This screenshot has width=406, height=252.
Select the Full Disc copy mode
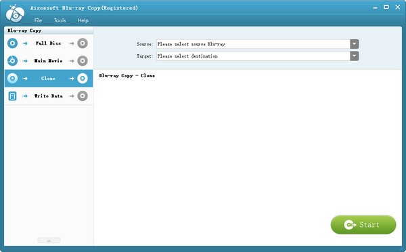pyautogui.click(x=49, y=43)
